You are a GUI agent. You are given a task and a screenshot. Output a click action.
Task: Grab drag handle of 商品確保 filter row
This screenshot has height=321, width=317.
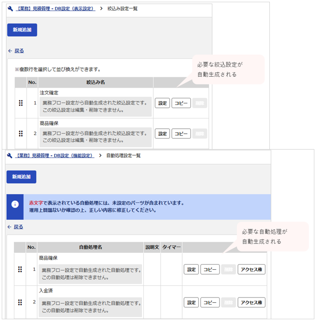pos(20,134)
